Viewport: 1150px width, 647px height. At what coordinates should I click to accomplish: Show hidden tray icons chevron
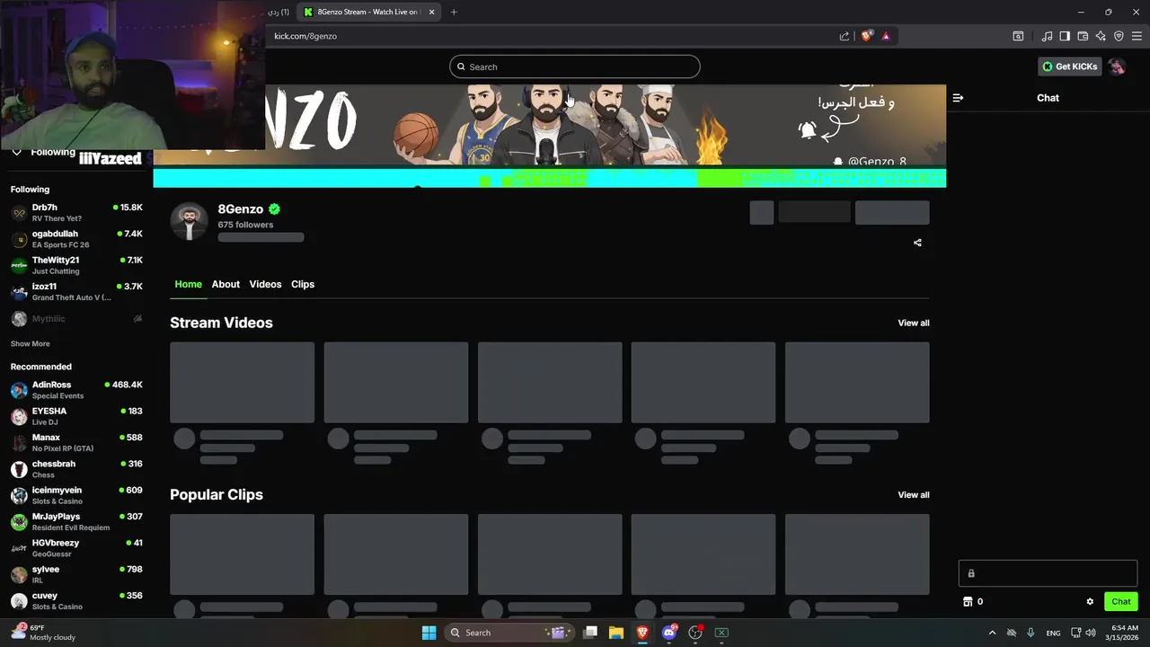tap(992, 633)
